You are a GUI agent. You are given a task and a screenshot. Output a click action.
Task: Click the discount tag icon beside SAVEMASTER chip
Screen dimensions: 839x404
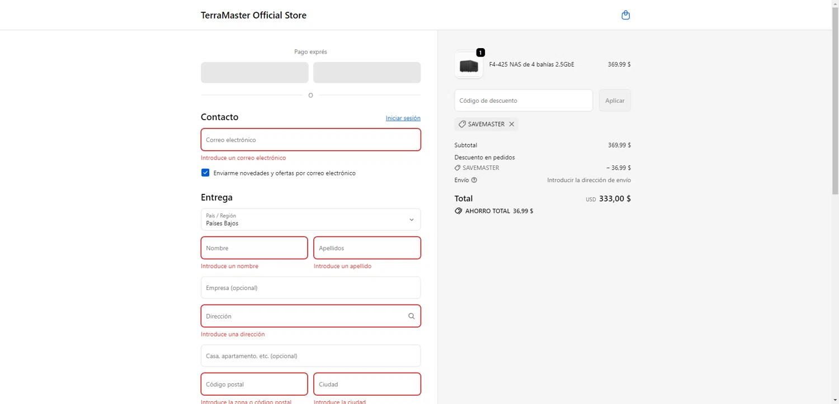pos(462,124)
